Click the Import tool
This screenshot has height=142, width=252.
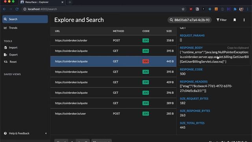click(x=11, y=48)
